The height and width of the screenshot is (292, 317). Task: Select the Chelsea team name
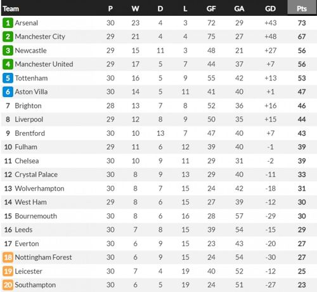point(27,161)
